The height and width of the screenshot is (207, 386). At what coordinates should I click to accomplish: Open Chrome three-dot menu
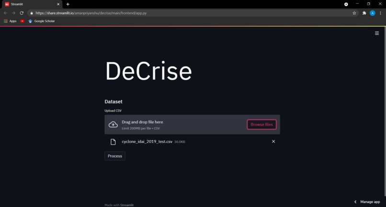click(x=380, y=13)
